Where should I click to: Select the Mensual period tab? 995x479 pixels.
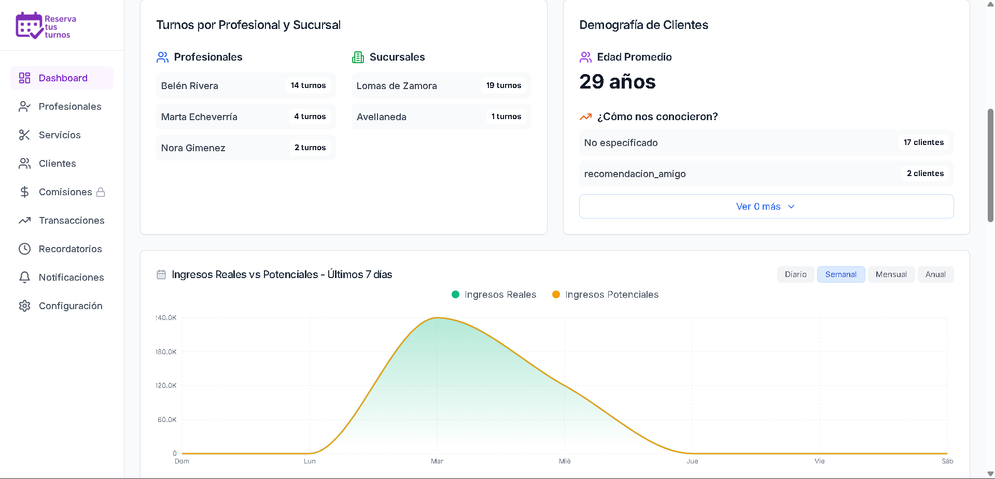pyautogui.click(x=891, y=274)
